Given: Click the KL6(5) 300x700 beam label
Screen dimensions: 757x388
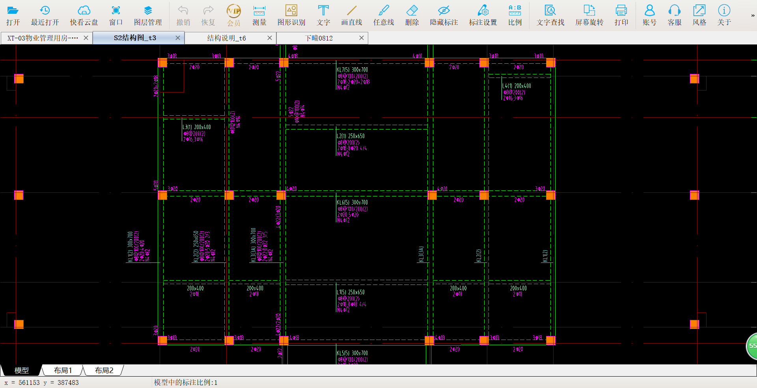Looking at the screenshot, I should click(352, 203).
